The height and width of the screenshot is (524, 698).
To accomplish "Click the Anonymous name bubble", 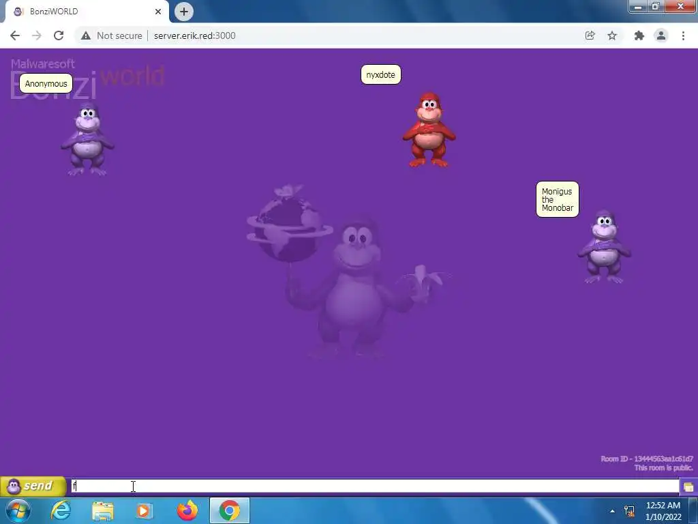I will 46,83.
